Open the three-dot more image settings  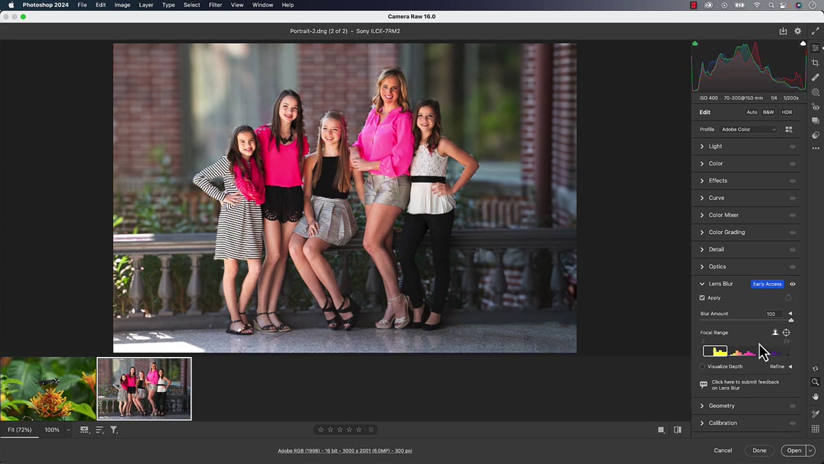[815, 148]
